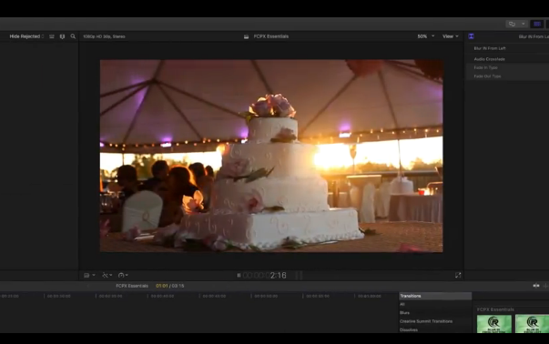The width and height of the screenshot is (549, 344).
Task: Click the transition inspector icon
Action: [472, 36]
